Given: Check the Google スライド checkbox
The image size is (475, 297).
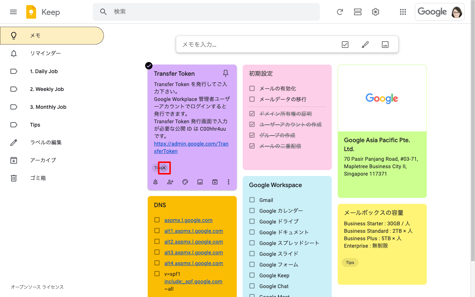Looking at the screenshot, I should [x=252, y=254].
